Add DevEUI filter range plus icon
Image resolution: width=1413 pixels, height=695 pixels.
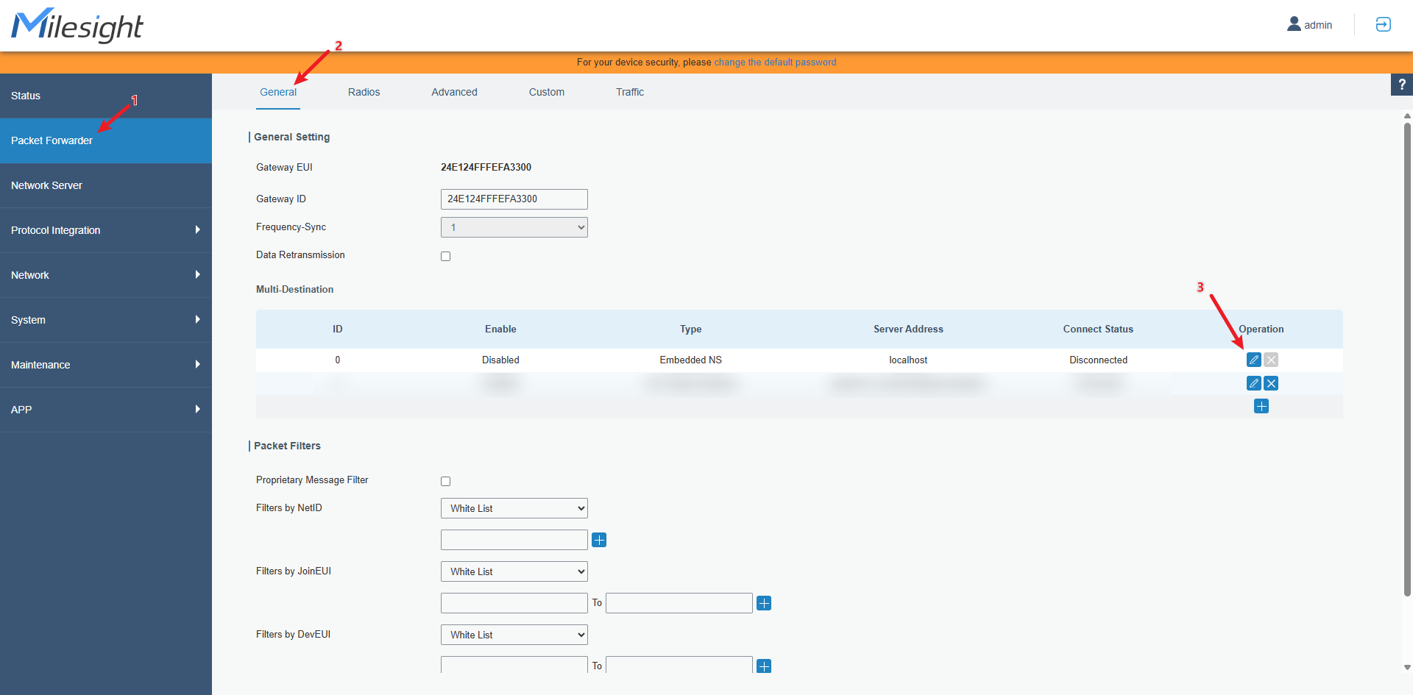(764, 666)
